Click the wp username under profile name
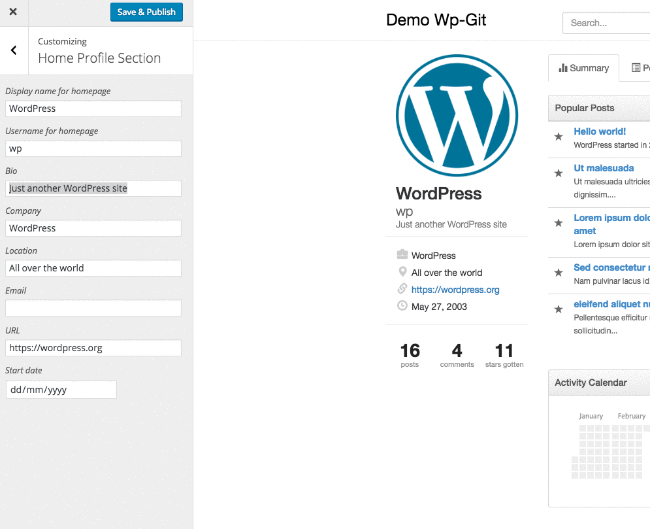Screen dimensions: 650x529 coord(404,212)
